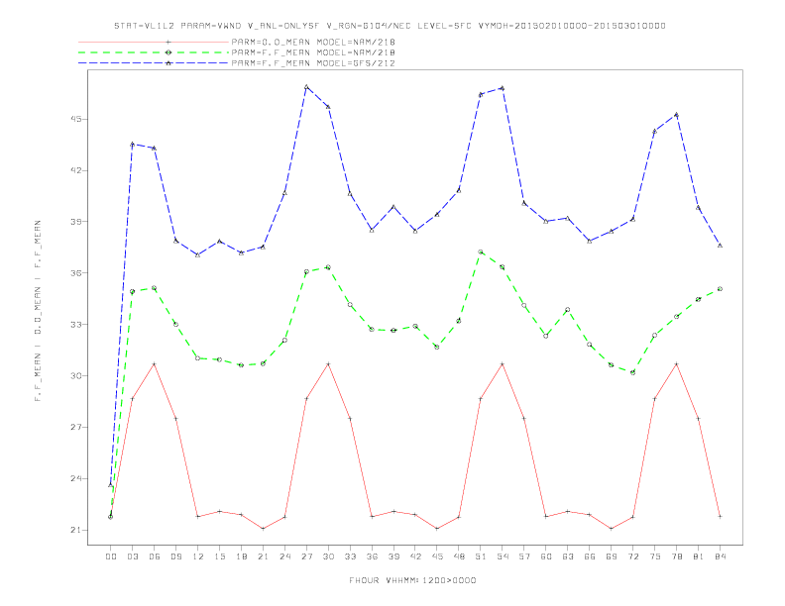
Task: Click x-axis tick label 18
Action: [241, 556]
